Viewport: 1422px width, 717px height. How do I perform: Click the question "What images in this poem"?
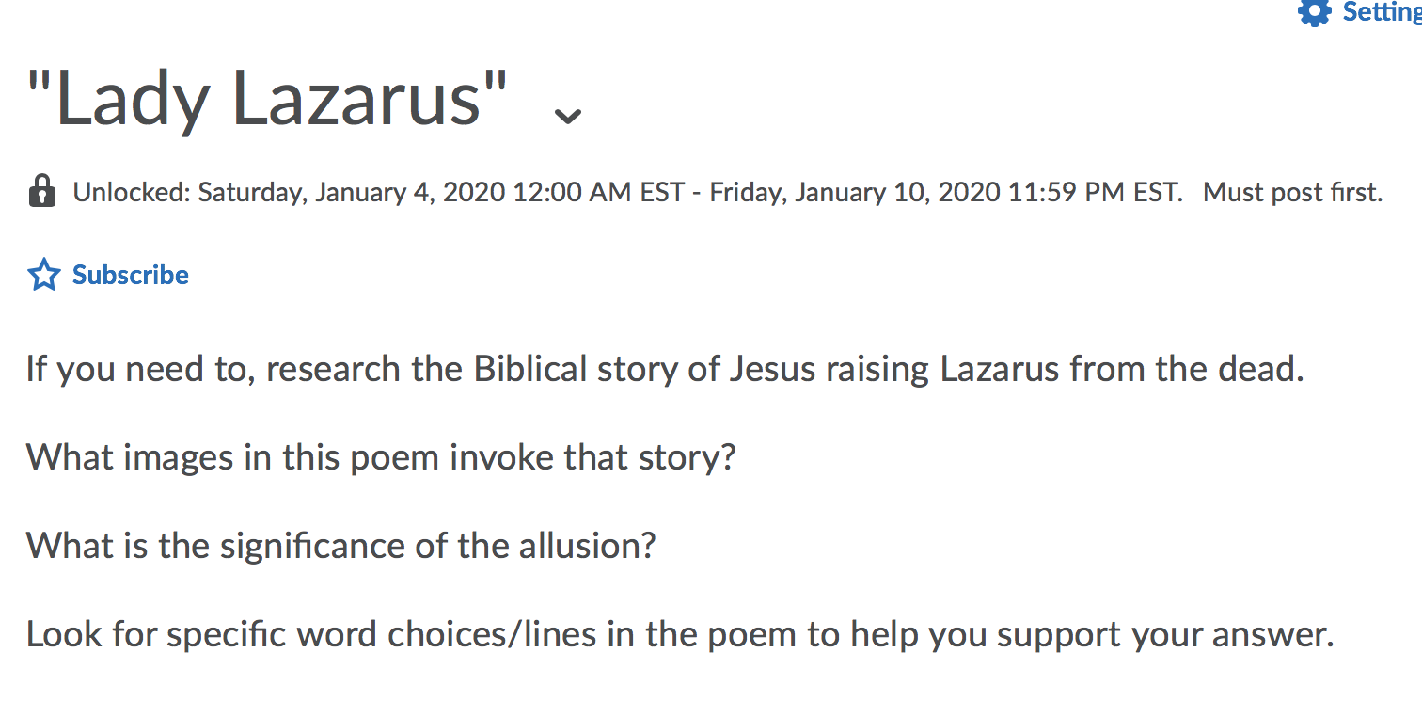pyautogui.click(x=381, y=457)
